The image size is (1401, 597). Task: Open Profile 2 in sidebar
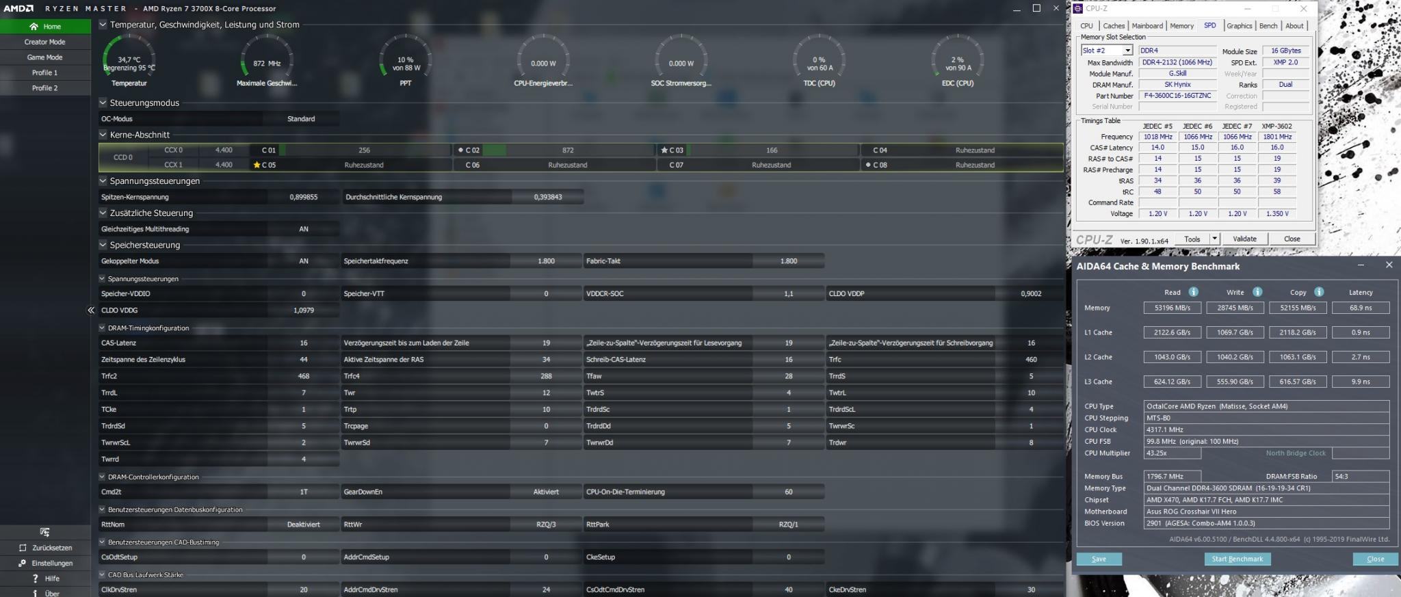[x=45, y=88]
